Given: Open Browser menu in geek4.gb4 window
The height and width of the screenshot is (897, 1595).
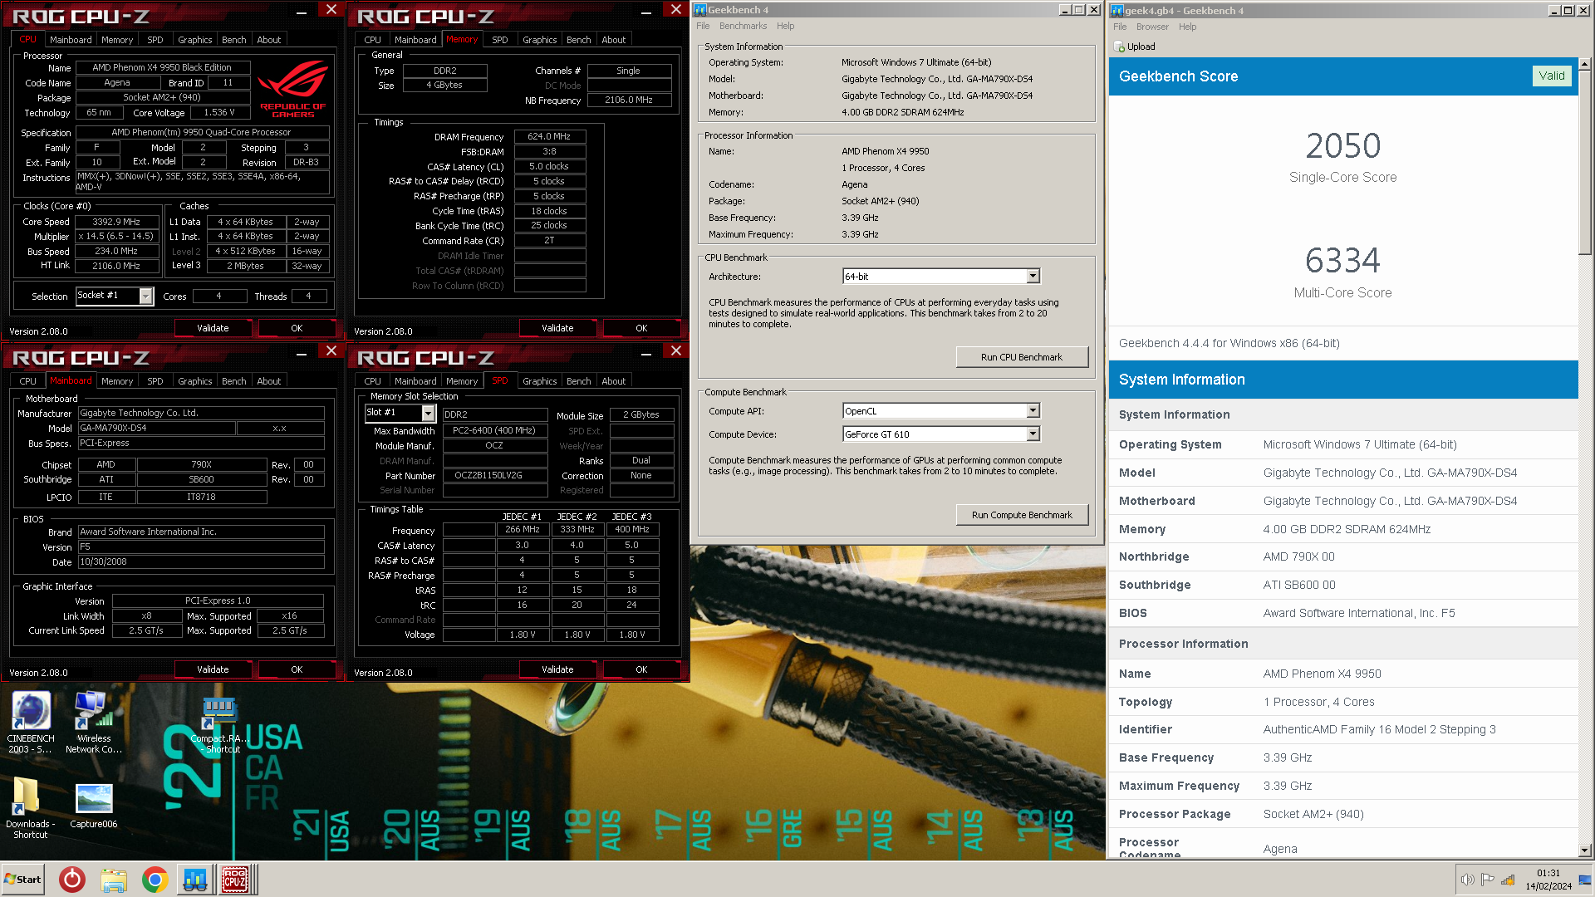Looking at the screenshot, I should [1152, 27].
